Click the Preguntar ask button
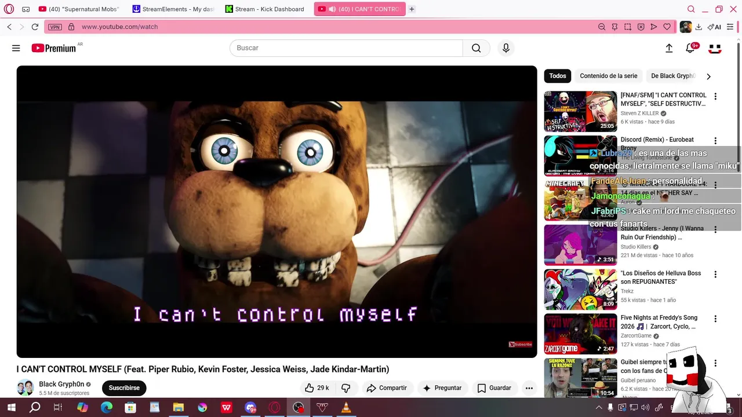Image resolution: width=742 pixels, height=417 pixels. pyautogui.click(x=442, y=388)
